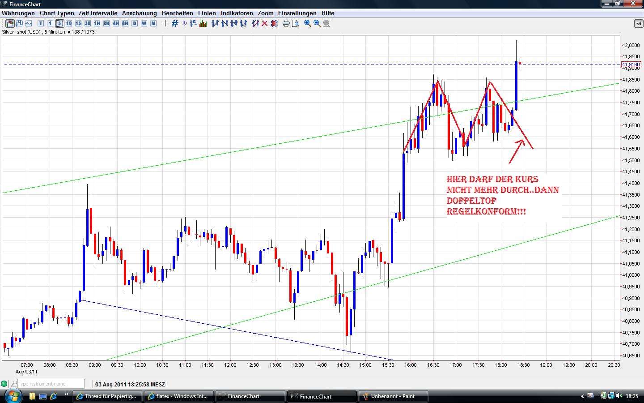Select the 10 minute interval button
The image size is (644, 403).
[x=69, y=23]
